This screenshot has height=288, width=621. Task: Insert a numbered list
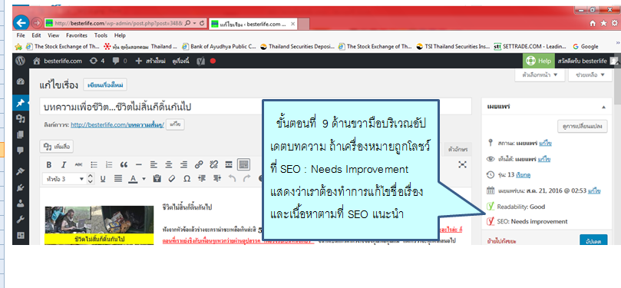click(x=109, y=165)
